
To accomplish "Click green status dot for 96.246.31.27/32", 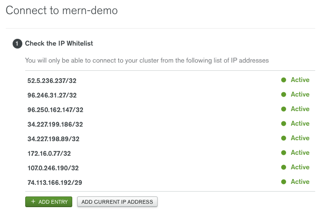I will [x=284, y=95].
